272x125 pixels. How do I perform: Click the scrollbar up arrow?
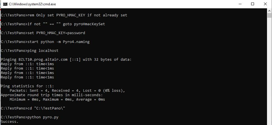[x=269, y=11]
